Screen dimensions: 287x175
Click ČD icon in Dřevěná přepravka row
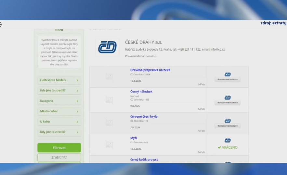[228, 74]
